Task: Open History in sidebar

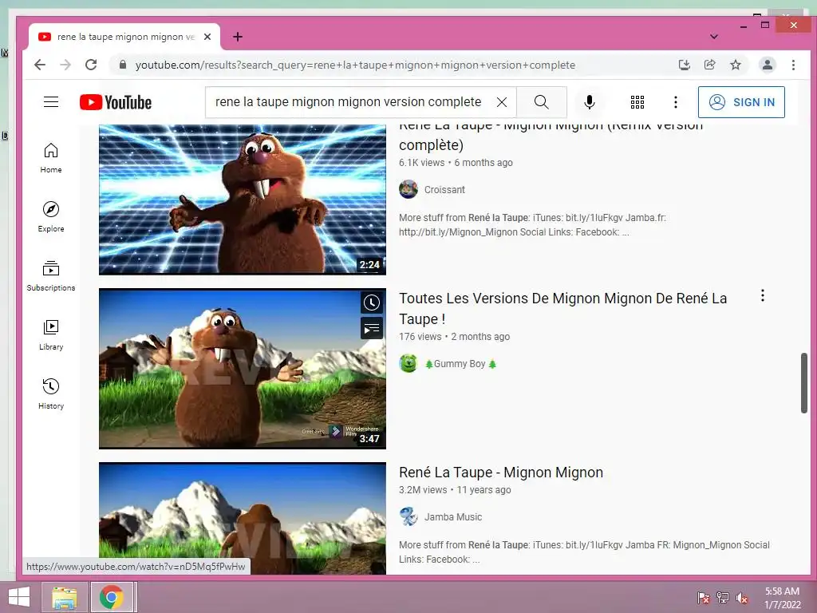Action: 51,394
